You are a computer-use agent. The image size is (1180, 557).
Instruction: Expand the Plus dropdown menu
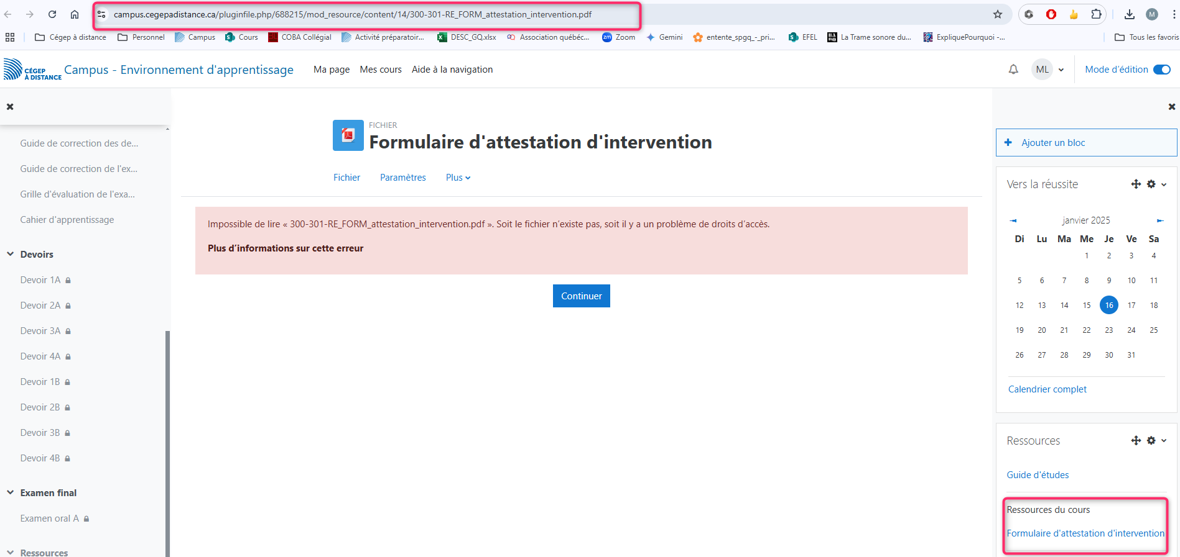pos(458,178)
